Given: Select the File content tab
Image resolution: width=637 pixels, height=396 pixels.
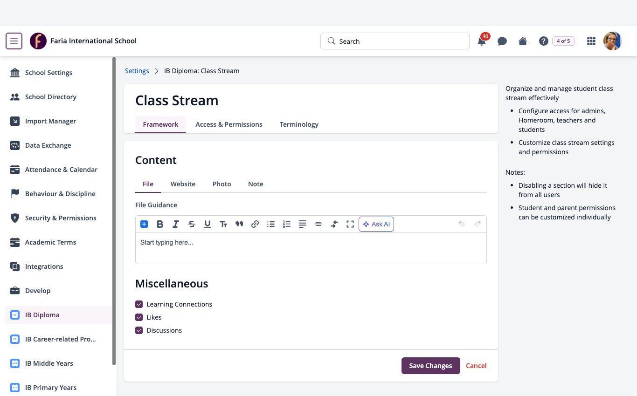Looking at the screenshot, I should (148, 184).
